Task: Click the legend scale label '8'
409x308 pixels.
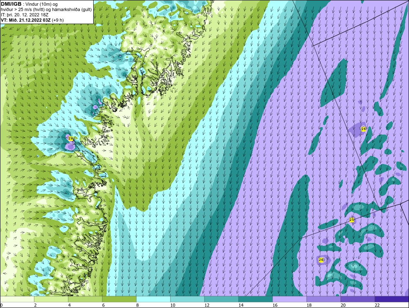Action: (137, 306)
